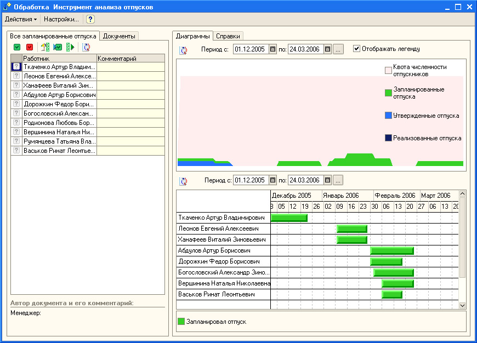Viewport: 477px width, 343px height.
Task: Select the Диаграммы tab
Action: [192, 36]
